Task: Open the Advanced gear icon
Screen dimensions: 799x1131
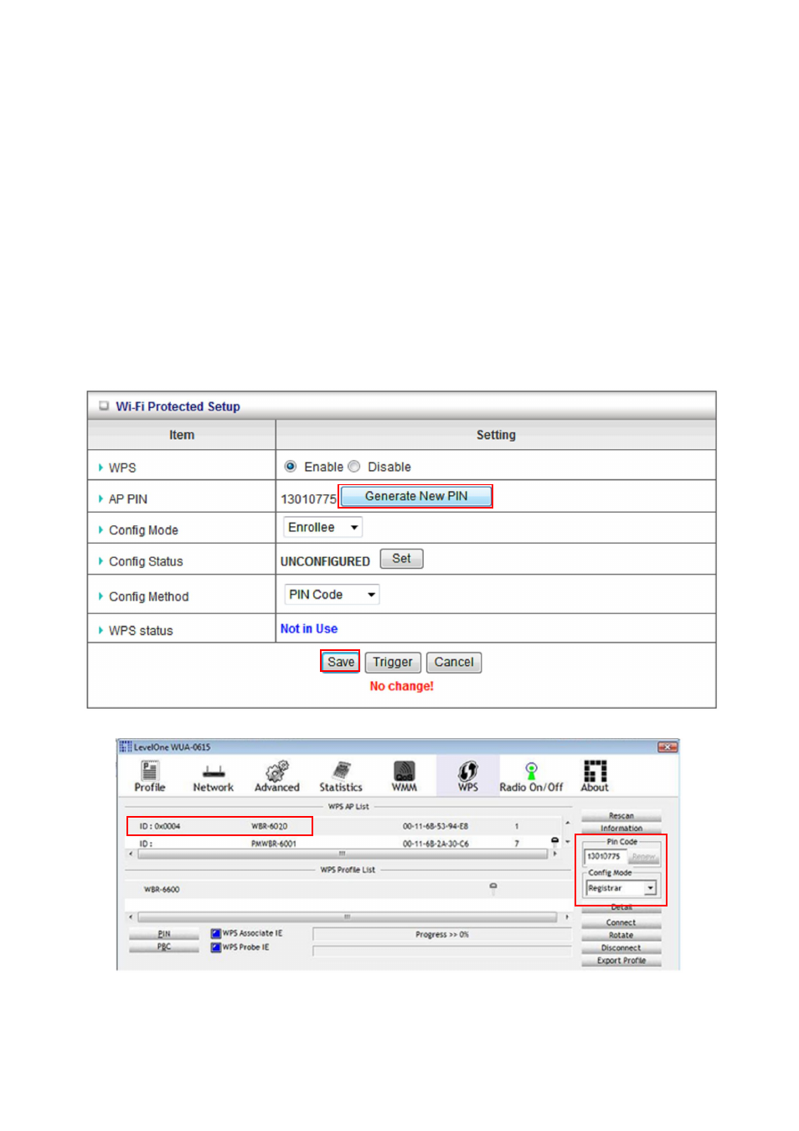Action: point(277,776)
